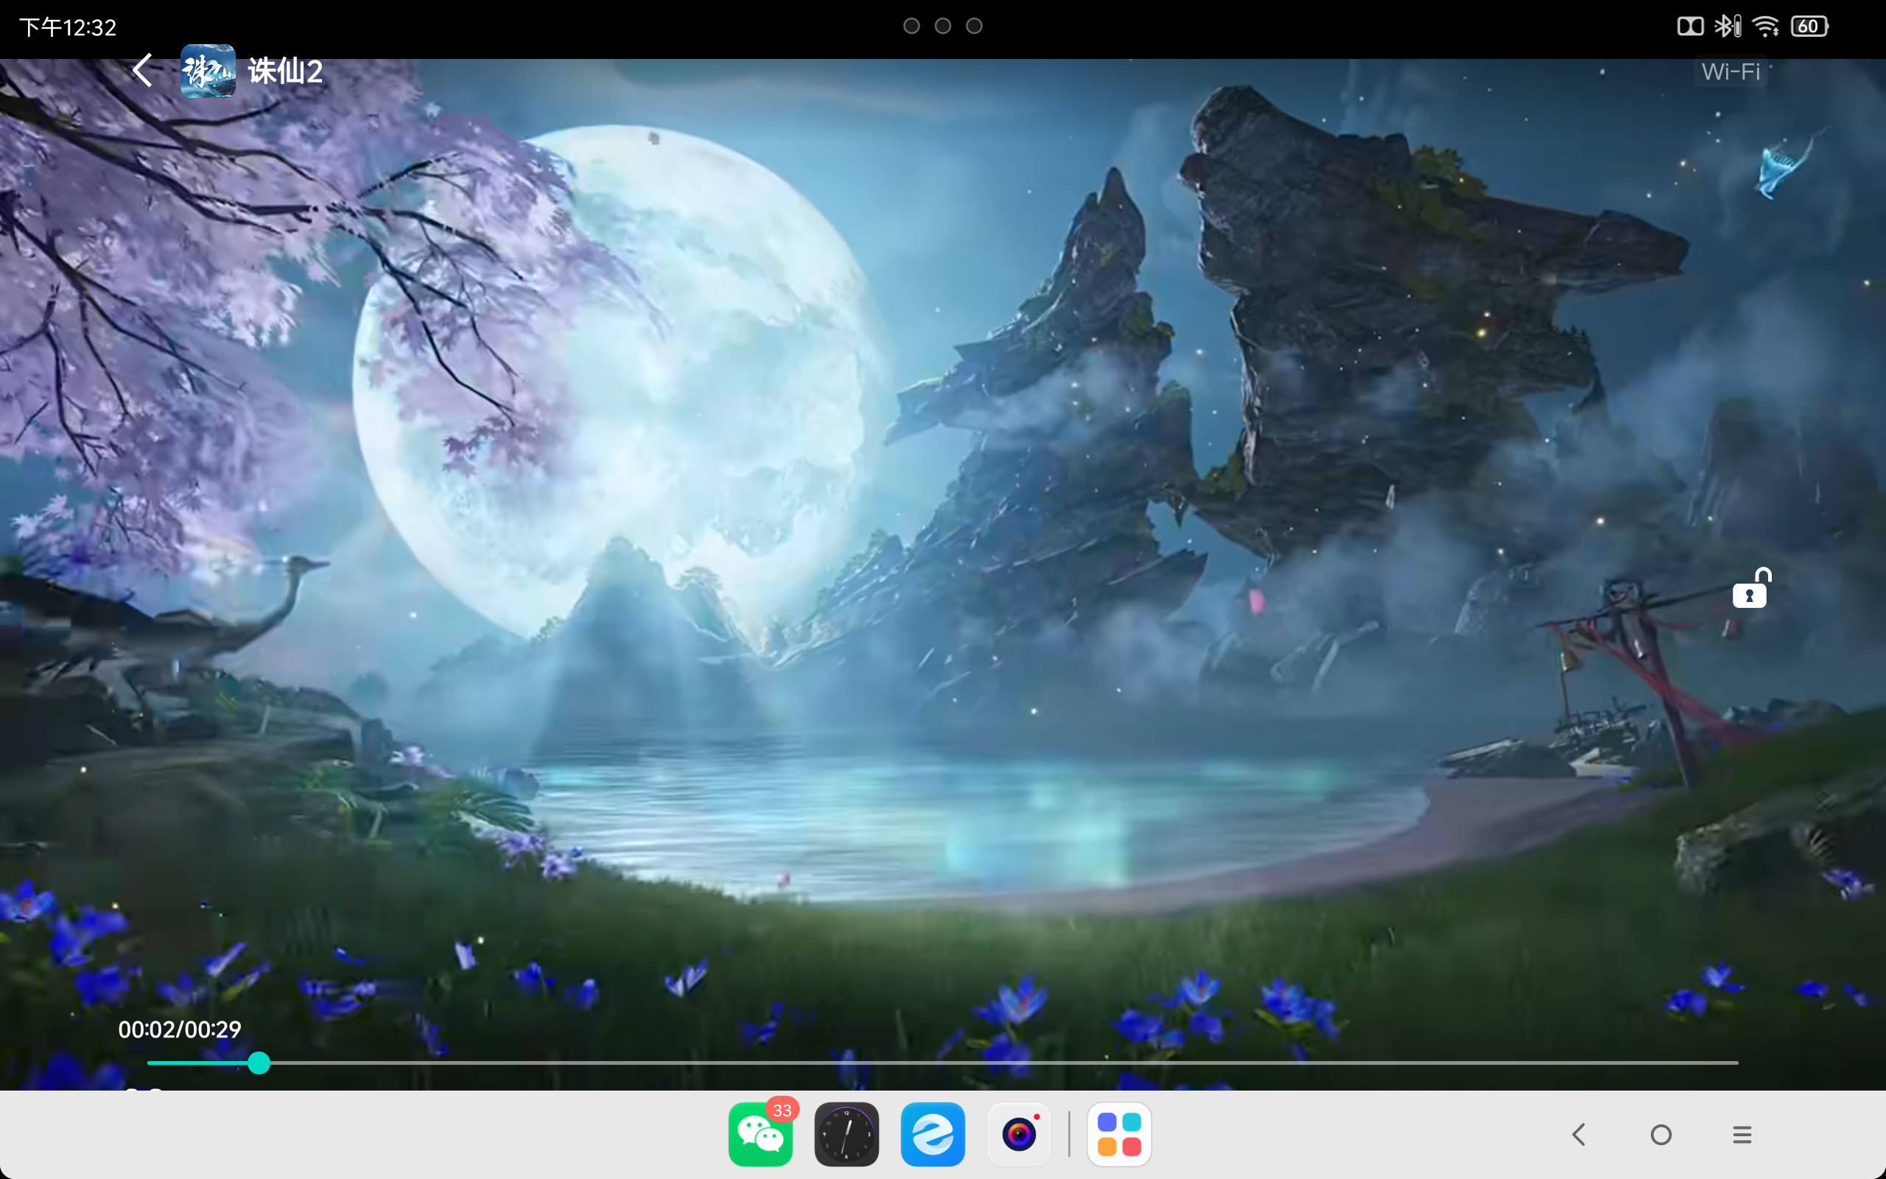The image size is (1886, 1179).
Task: Tap the split-screen icon in status bar
Action: (1689, 27)
